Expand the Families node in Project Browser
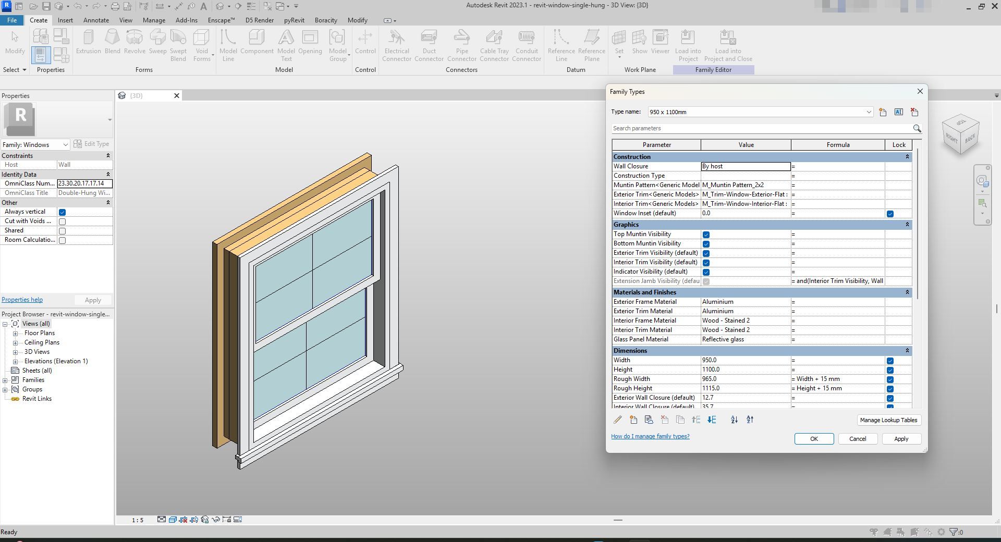 point(5,380)
